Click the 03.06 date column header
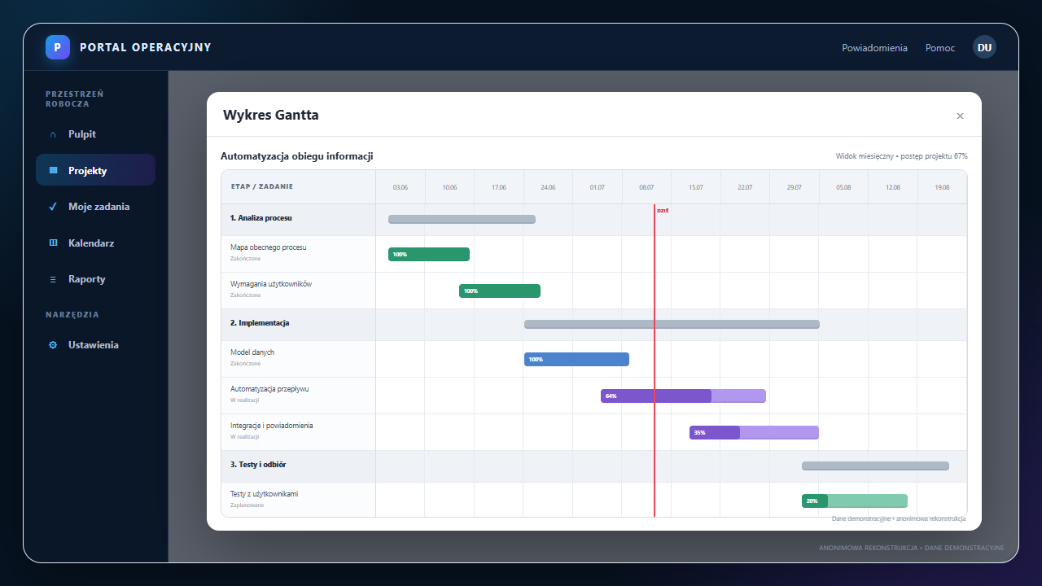The image size is (1042, 586). (401, 187)
